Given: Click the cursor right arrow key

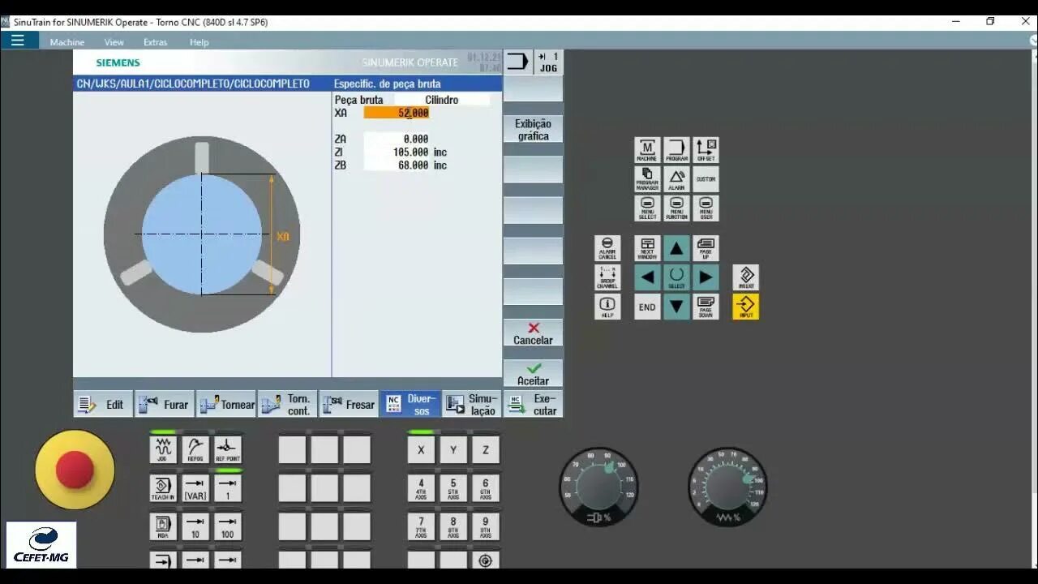Looking at the screenshot, I should tap(706, 277).
